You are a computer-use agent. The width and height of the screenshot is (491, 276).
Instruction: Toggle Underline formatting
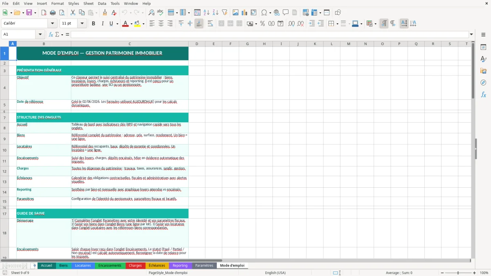111,24
